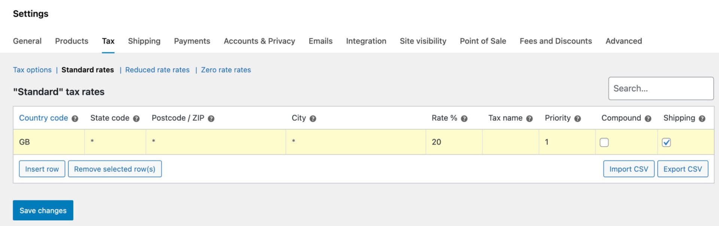Screen dimensions: 719x226
Task: Open Accounts & Privacy tab
Action: click(x=260, y=41)
